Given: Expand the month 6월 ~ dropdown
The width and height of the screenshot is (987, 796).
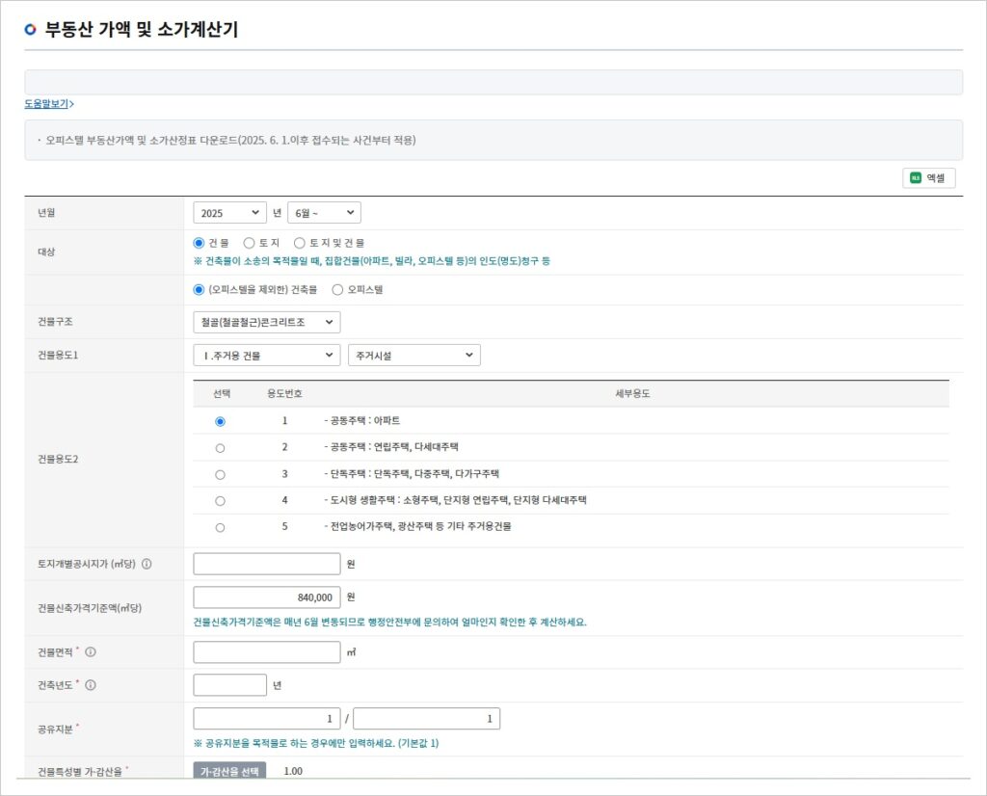Looking at the screenshot, I should click(x=324, y=213).
